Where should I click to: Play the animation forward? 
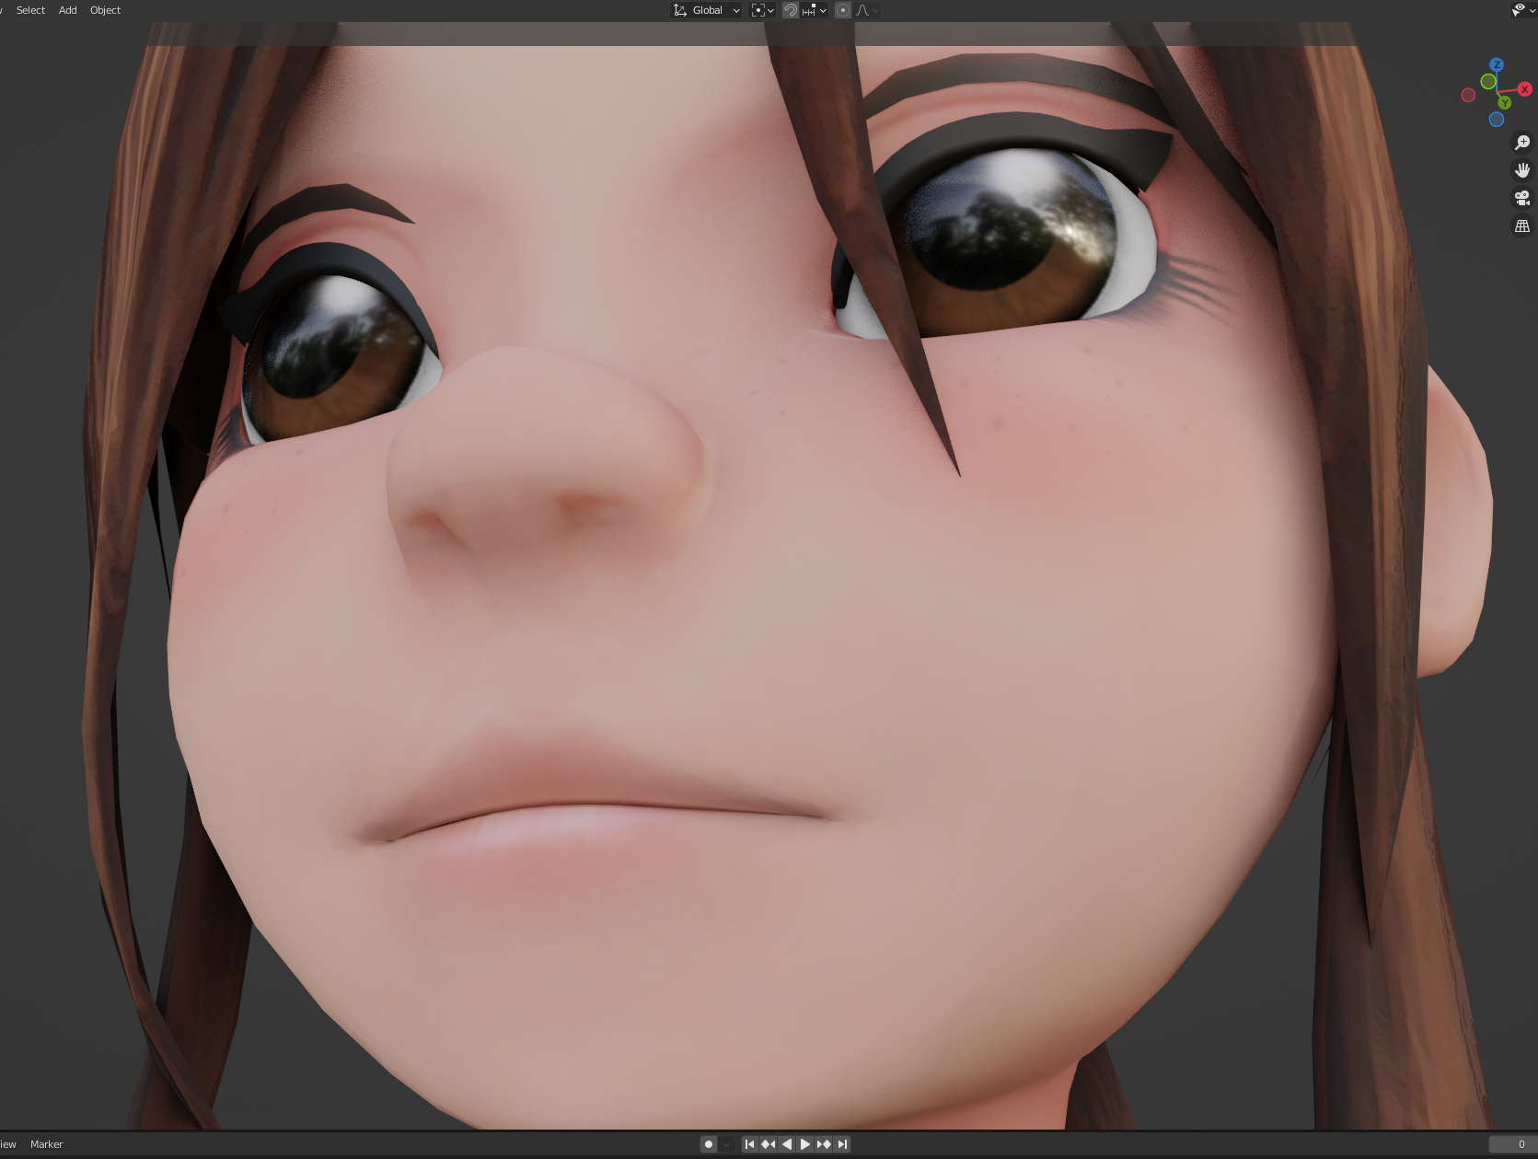coord(805,1144)
